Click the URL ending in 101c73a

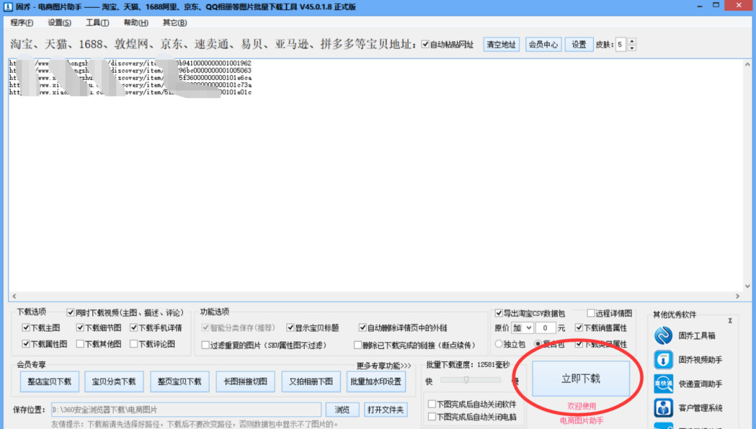pyautogui.click(x=130, y=85)
